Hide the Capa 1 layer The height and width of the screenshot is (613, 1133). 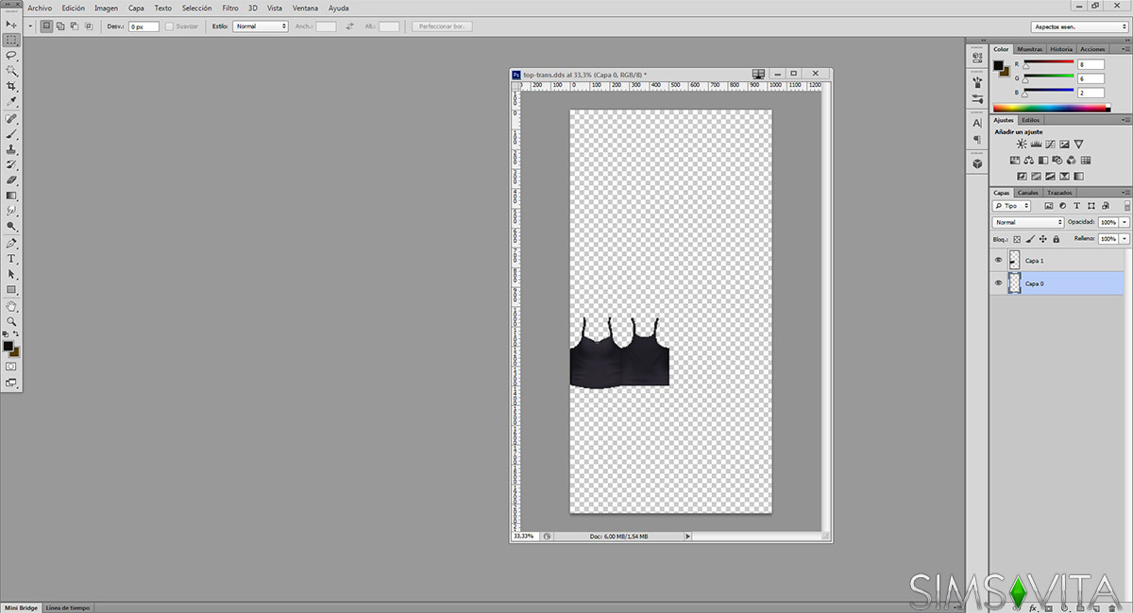pos(998,260)
